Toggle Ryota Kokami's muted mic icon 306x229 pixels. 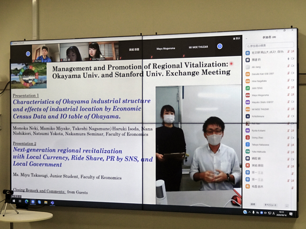click(x=288, y=131)
